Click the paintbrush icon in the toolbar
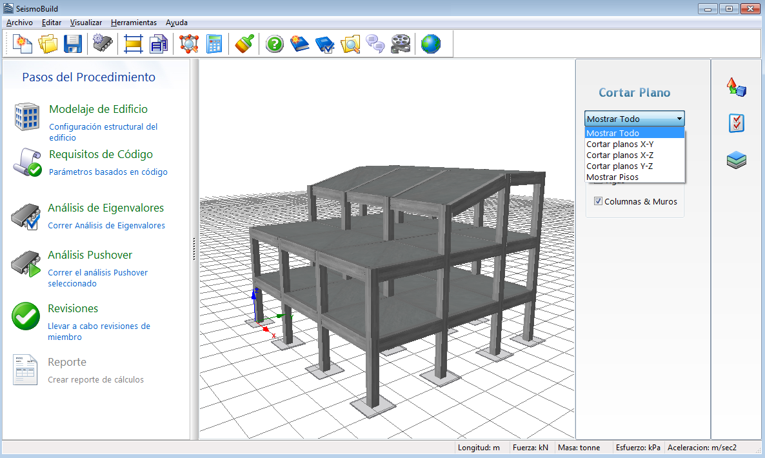 coord(244,44)
